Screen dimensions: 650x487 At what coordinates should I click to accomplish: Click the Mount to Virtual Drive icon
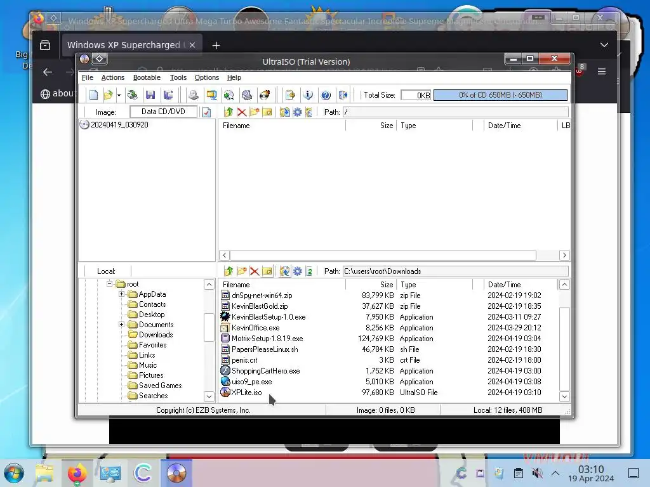tap(247, 95)
